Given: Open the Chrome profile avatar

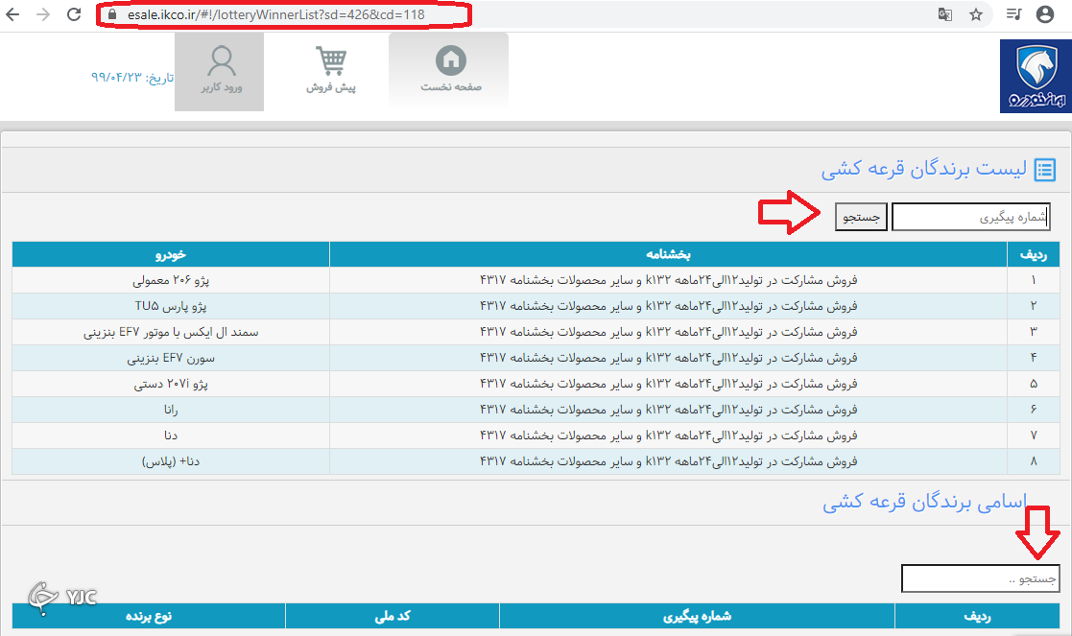Looking at the screenshot, I should click(1045, 14).
